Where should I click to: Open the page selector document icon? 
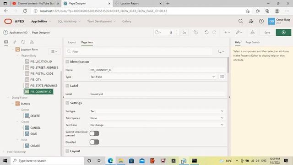click(x=158, y=33)
